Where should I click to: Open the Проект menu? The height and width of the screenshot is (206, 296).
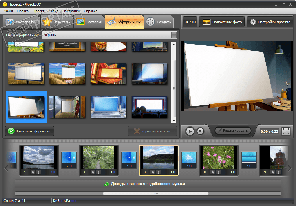tap(38, 11)
